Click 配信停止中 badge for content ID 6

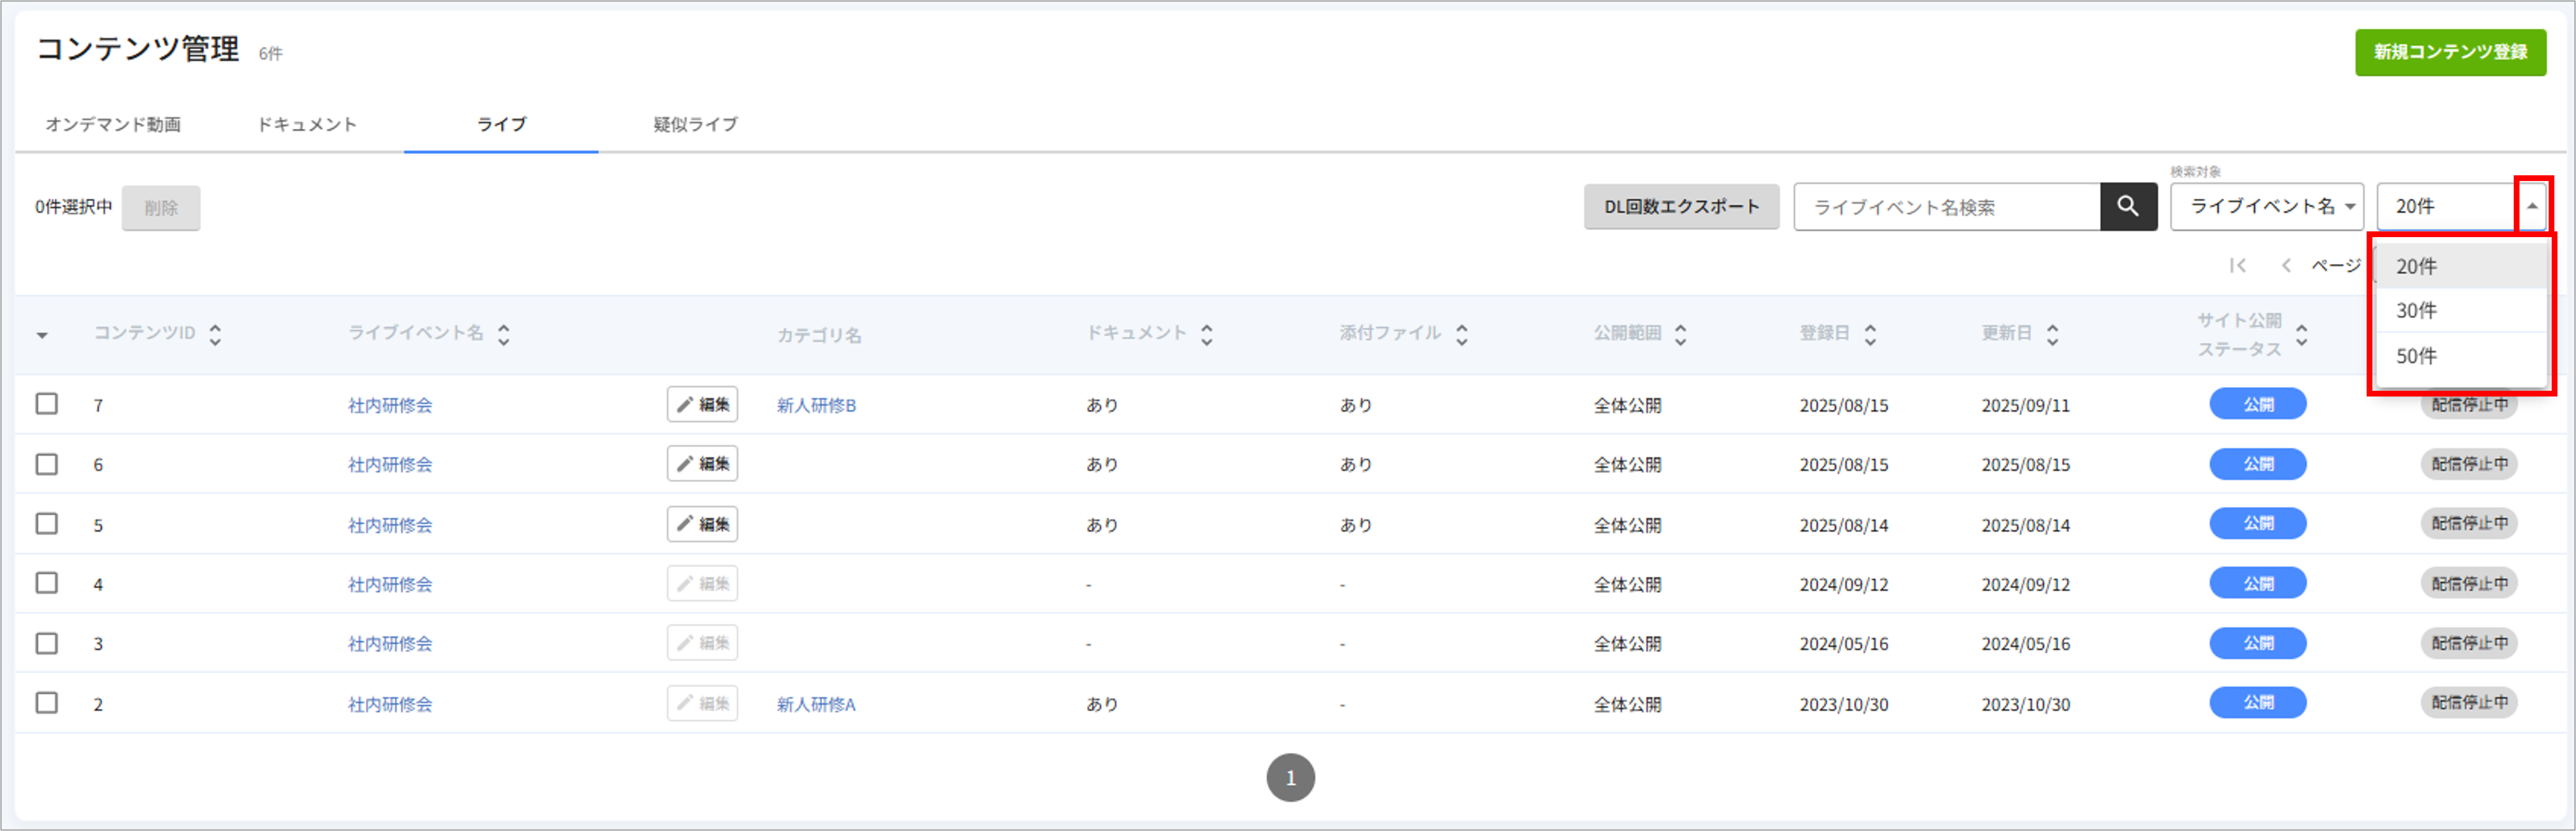click(2469, 464)
